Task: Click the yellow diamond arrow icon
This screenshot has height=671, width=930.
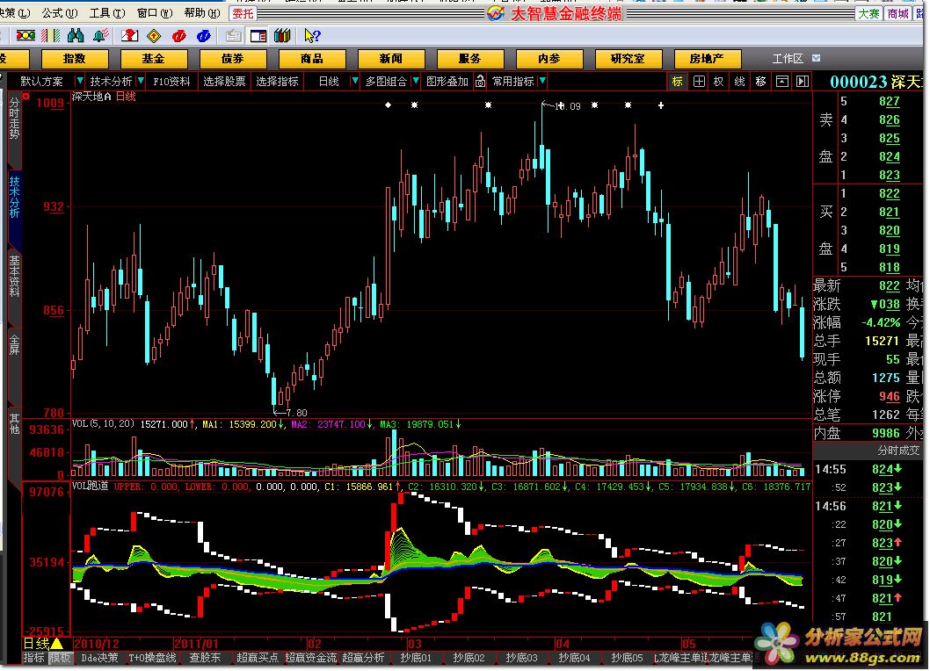Action: tap(154, 35)
